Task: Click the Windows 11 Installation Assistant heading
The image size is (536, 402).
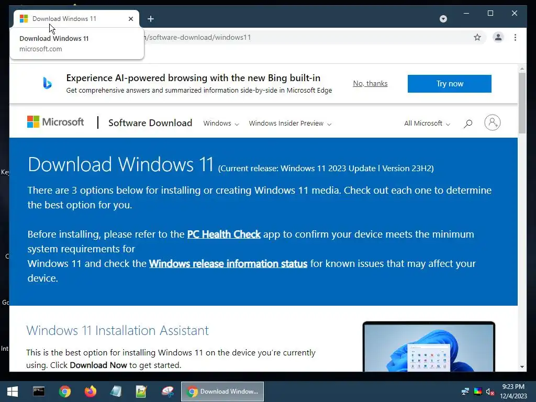Action: 118,330
